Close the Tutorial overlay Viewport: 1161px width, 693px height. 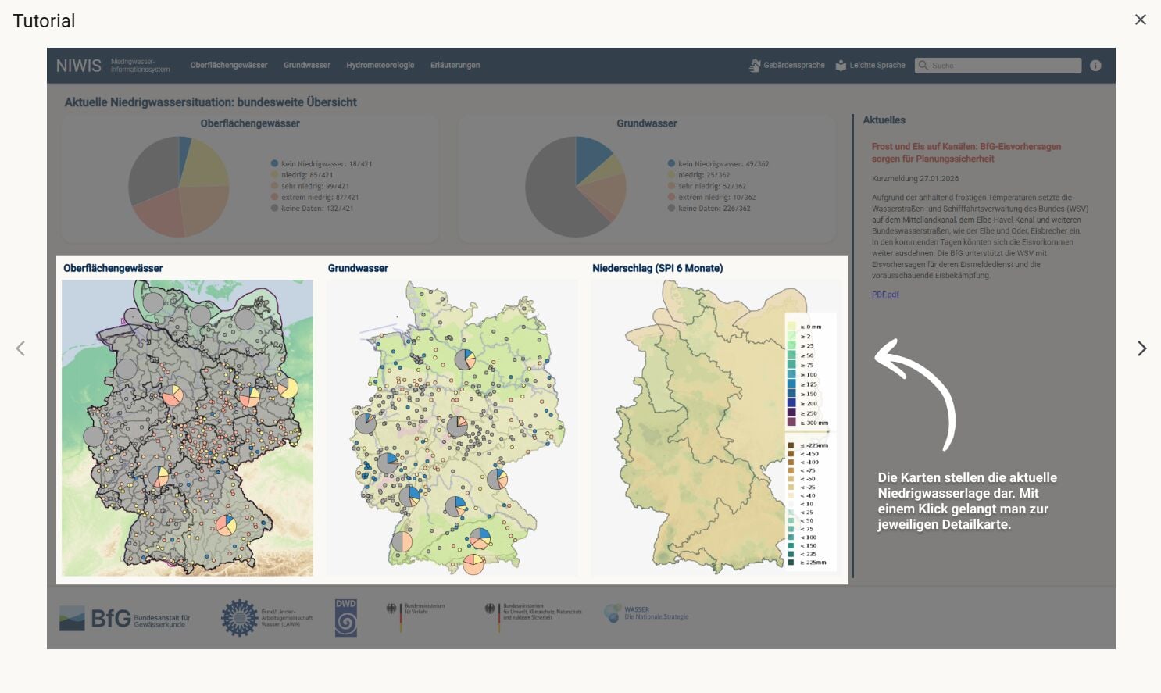pos(1141,20)
